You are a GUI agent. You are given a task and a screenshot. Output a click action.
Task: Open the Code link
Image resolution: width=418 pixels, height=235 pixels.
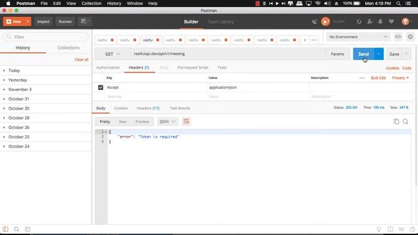(x=406, y=68)
